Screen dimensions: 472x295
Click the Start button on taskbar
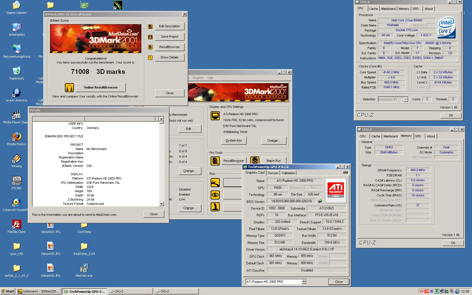pos(8,291)
